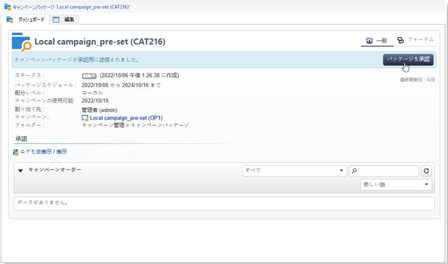
Task: Click the キャンペーンパッケージが承認用に送信されました message
Action: 77,60
